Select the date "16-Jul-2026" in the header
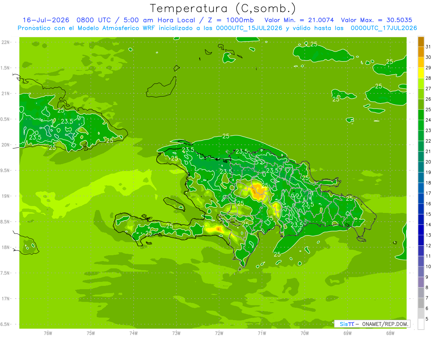 click(46, 20)
